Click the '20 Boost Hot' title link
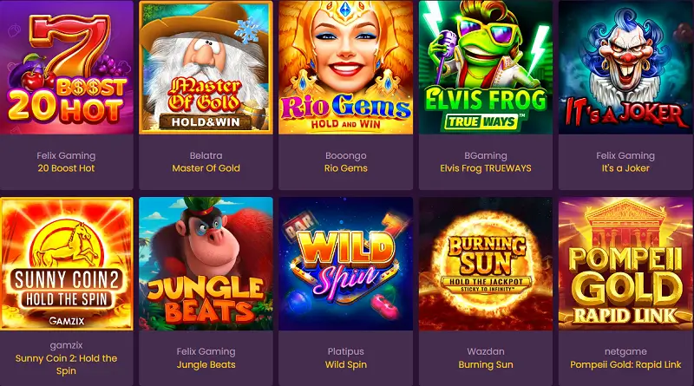 (x=67, y=168)
